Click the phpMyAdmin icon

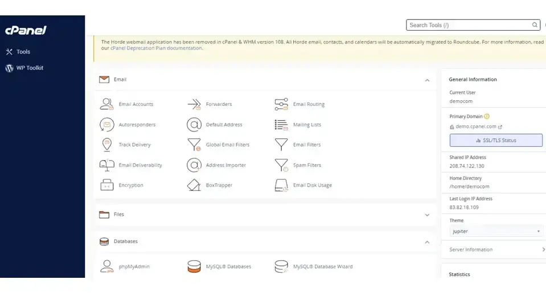tap(106, 266)
